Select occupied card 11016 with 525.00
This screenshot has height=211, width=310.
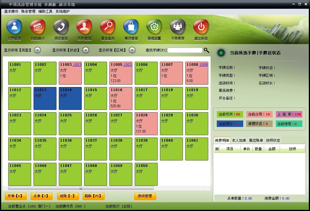coord(121,98)
